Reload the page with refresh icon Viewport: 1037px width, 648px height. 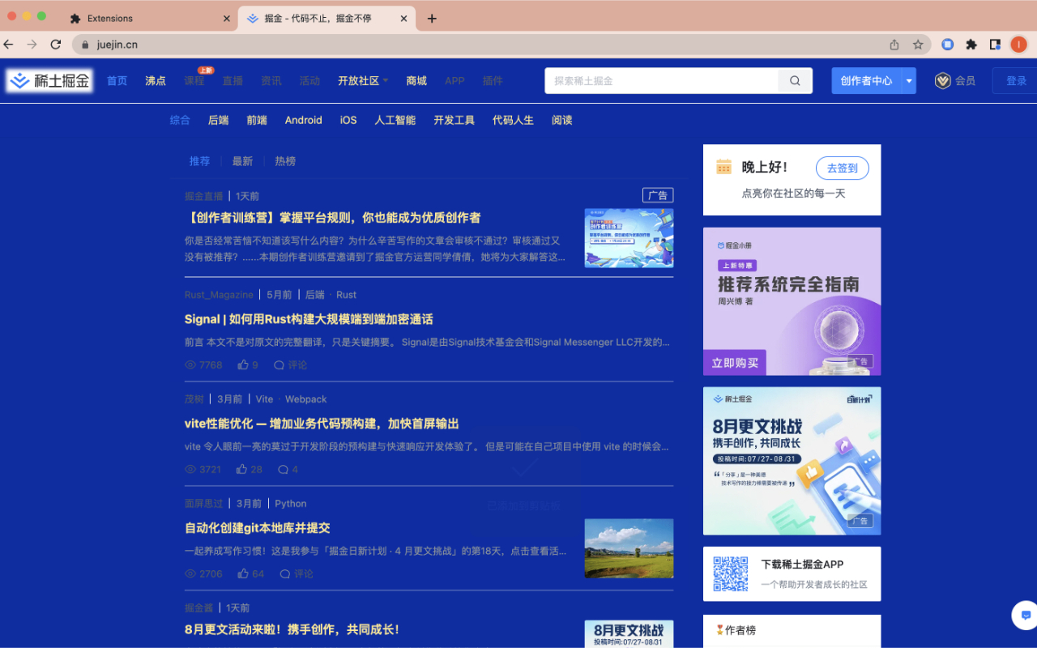tap(56, 45)
